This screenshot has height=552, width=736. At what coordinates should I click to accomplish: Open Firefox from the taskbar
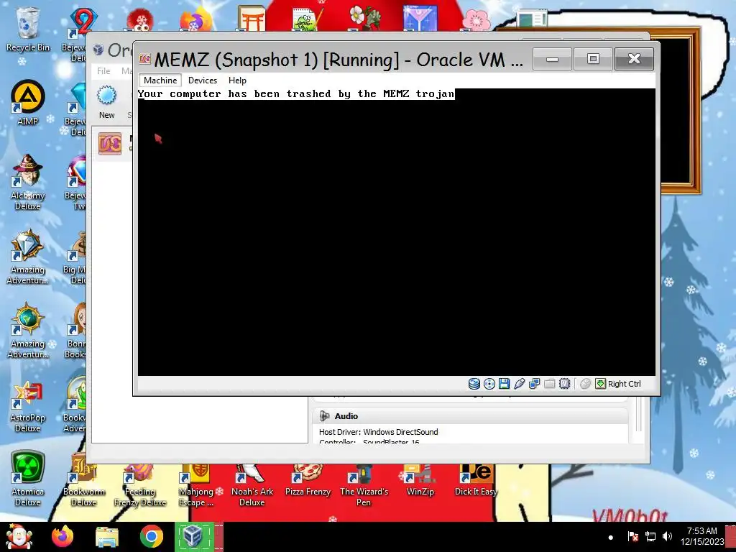tap(63, 537)
